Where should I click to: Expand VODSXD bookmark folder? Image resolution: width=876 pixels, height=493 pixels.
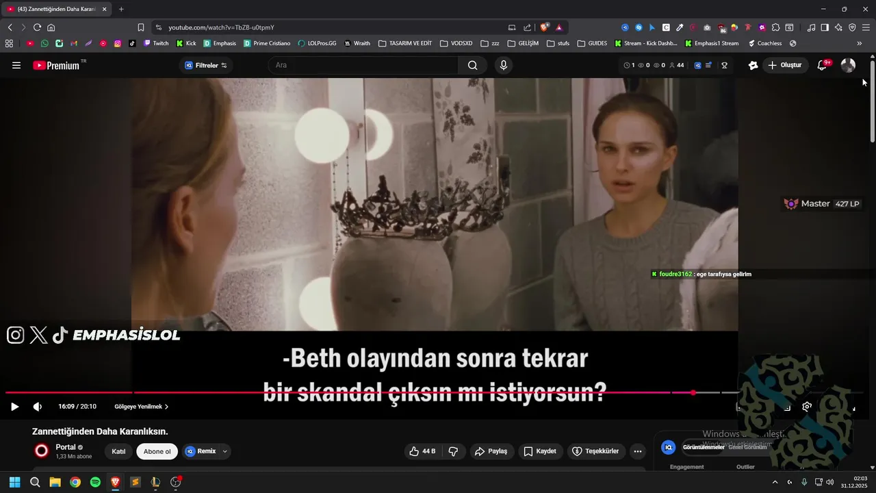456,43
